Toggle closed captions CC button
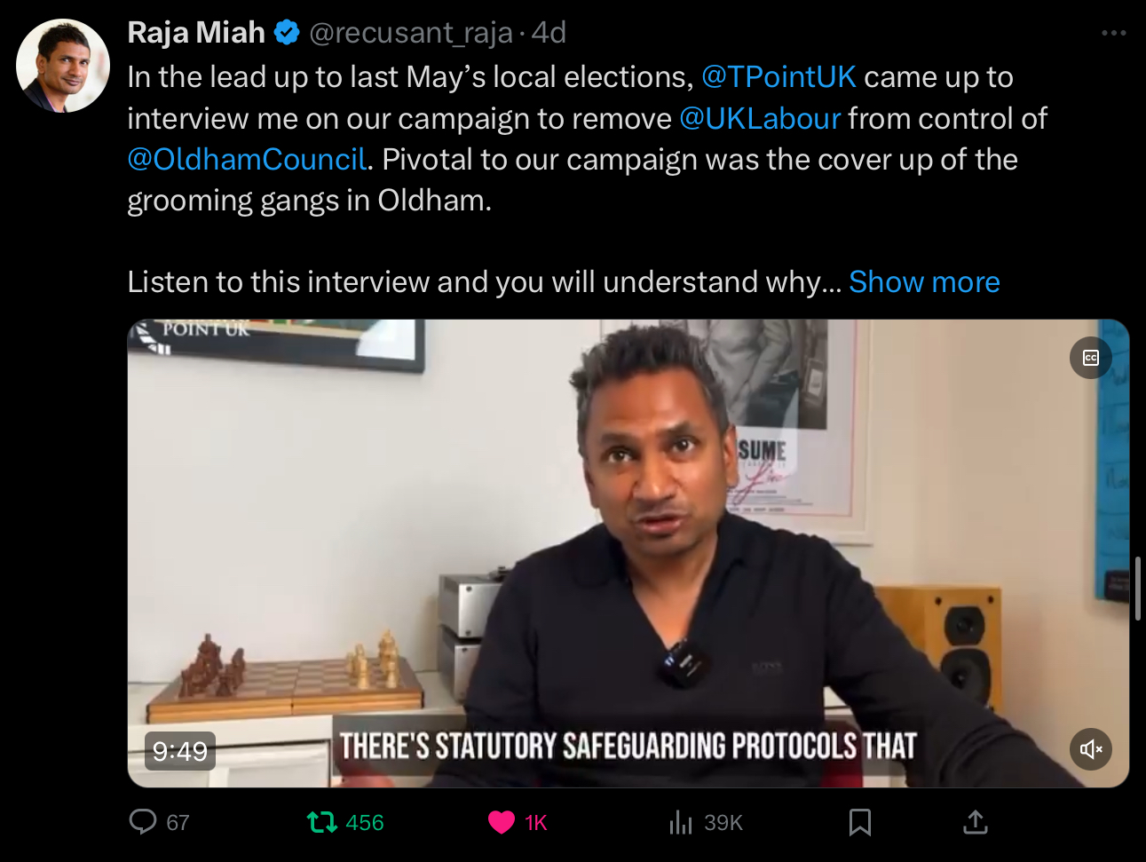This screenshot has height=862, width=1146. 1091,358
